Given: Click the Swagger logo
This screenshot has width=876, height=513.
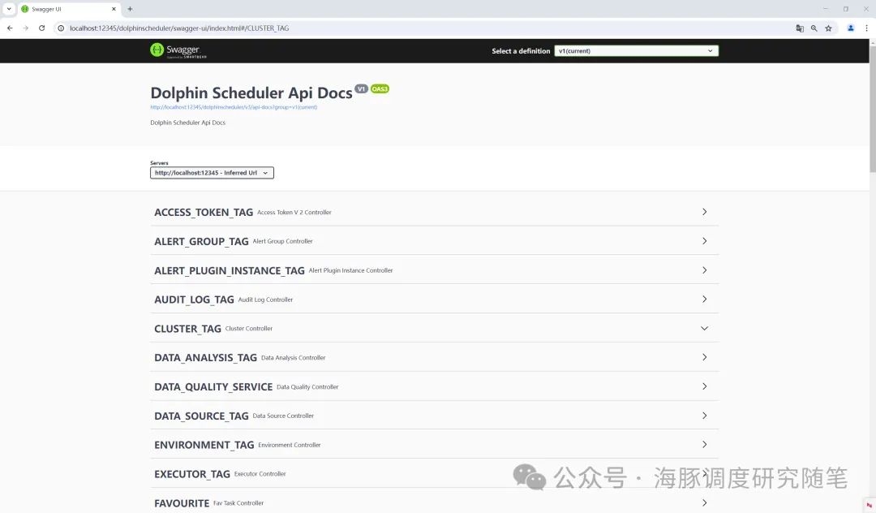Looking at the screenshot, I should (178, 51).
